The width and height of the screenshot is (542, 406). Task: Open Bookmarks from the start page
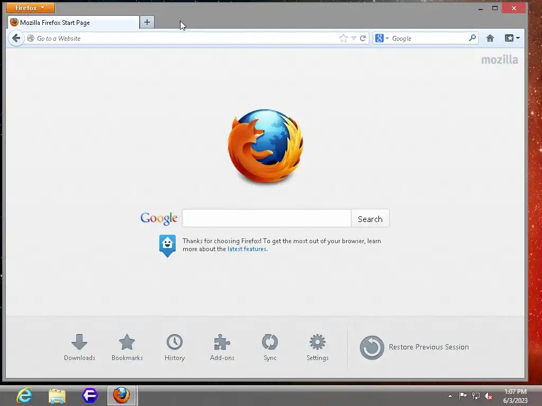(x=127, y=347)
